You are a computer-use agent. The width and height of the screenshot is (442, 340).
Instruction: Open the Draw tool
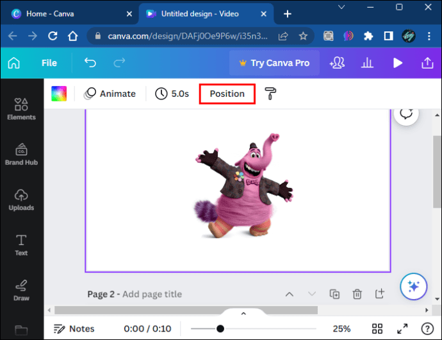pos(21,291)
